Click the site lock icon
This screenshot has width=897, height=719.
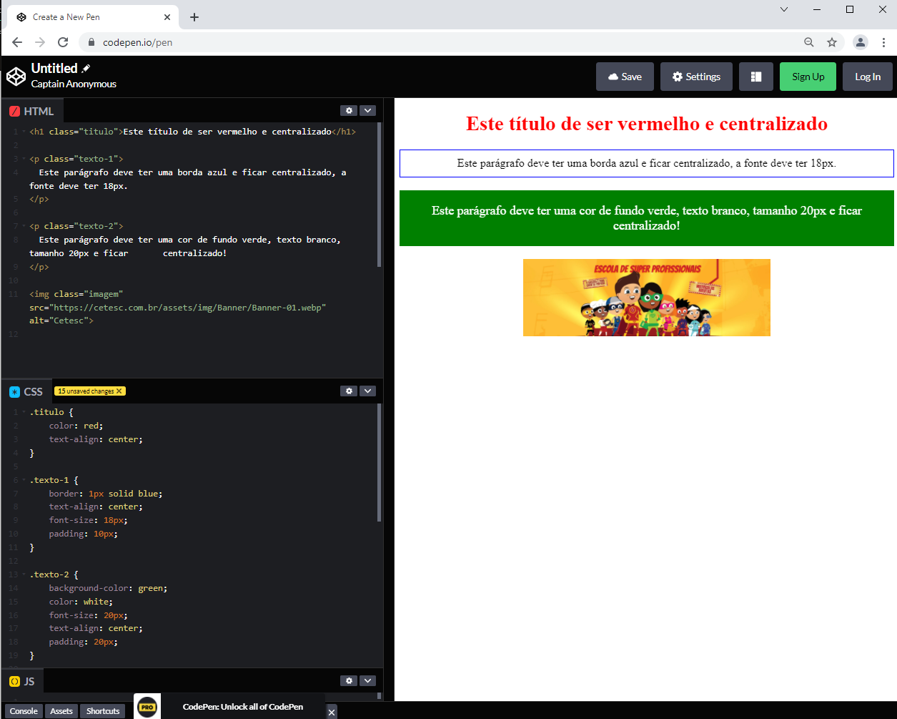click(91, 42)
